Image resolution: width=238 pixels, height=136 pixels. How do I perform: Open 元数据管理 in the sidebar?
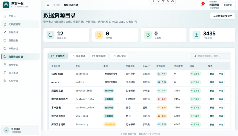pos(20,24)
